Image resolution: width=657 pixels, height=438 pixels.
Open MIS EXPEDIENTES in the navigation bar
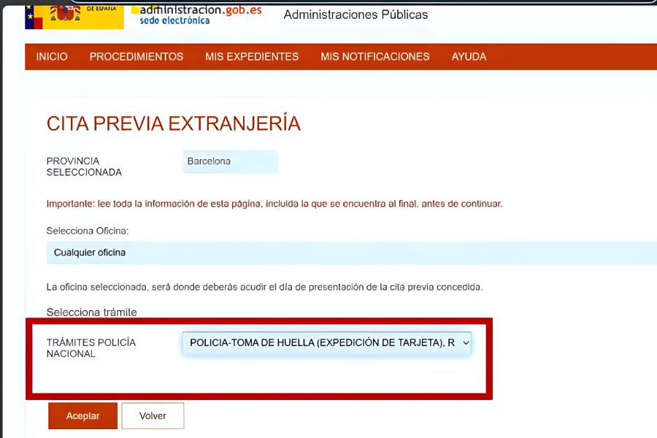[252, 57]
